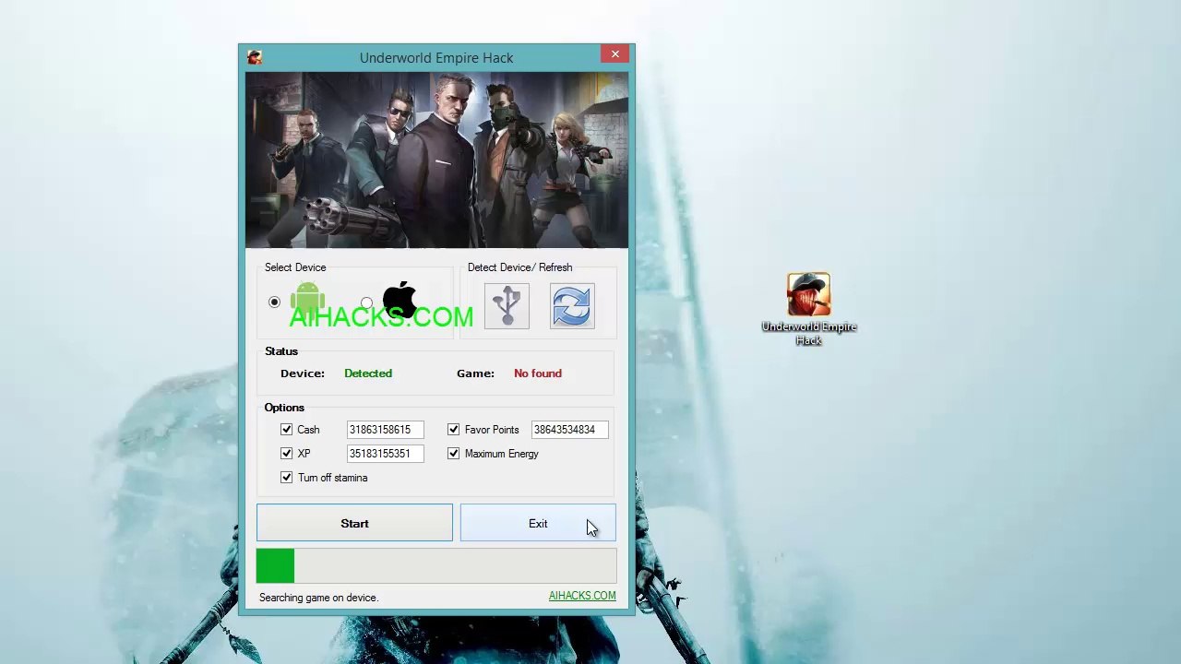The height and width of the screenshot is (664, 1181).
Task: Click the game characters banner image
Action: tap(436, 160)
